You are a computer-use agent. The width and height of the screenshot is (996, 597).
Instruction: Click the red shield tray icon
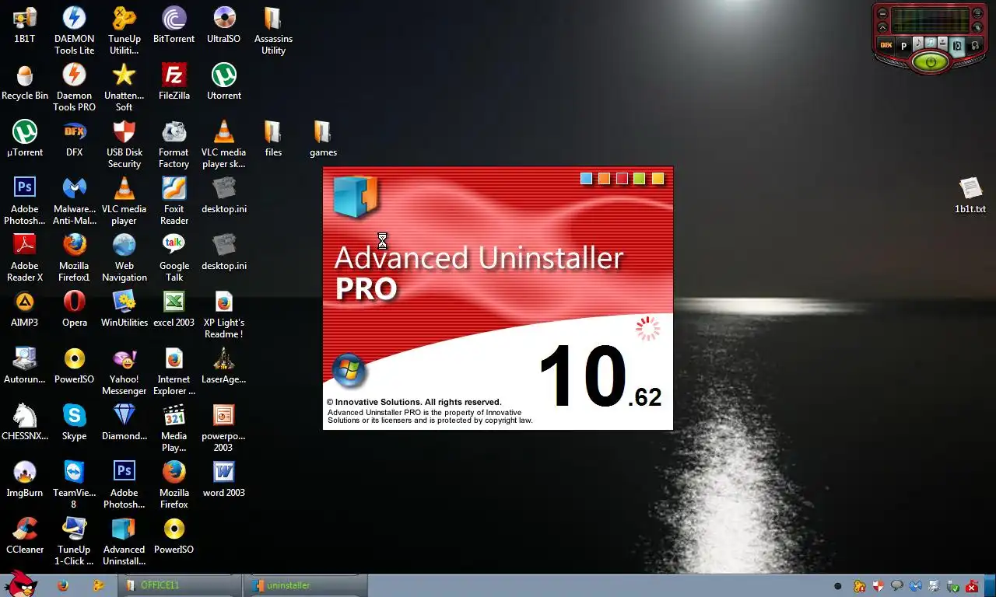(878, 586)
